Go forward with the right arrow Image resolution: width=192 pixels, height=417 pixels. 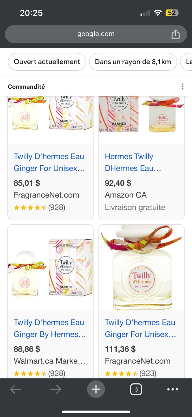(56, 389)
